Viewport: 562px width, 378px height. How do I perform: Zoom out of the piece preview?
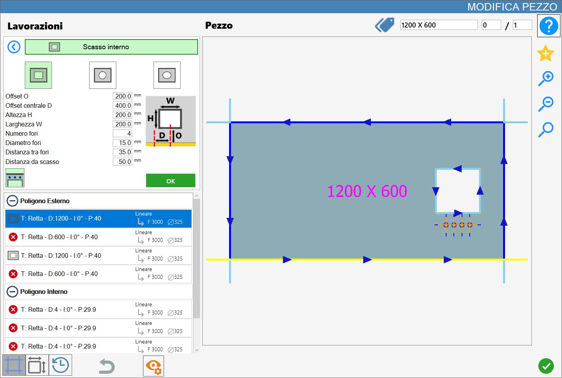click(546, 104)
